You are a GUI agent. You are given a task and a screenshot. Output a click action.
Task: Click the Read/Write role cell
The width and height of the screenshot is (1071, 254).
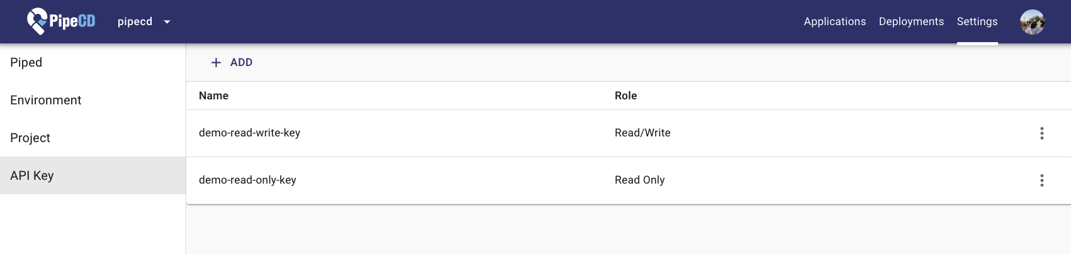tap(642, 133)
